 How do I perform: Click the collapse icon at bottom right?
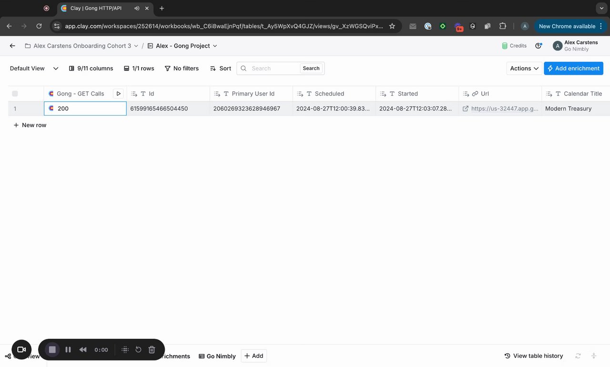[x=594, y=356]
